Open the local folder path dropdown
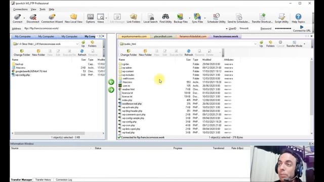This screenshot has height=182, width=324. 77,44
